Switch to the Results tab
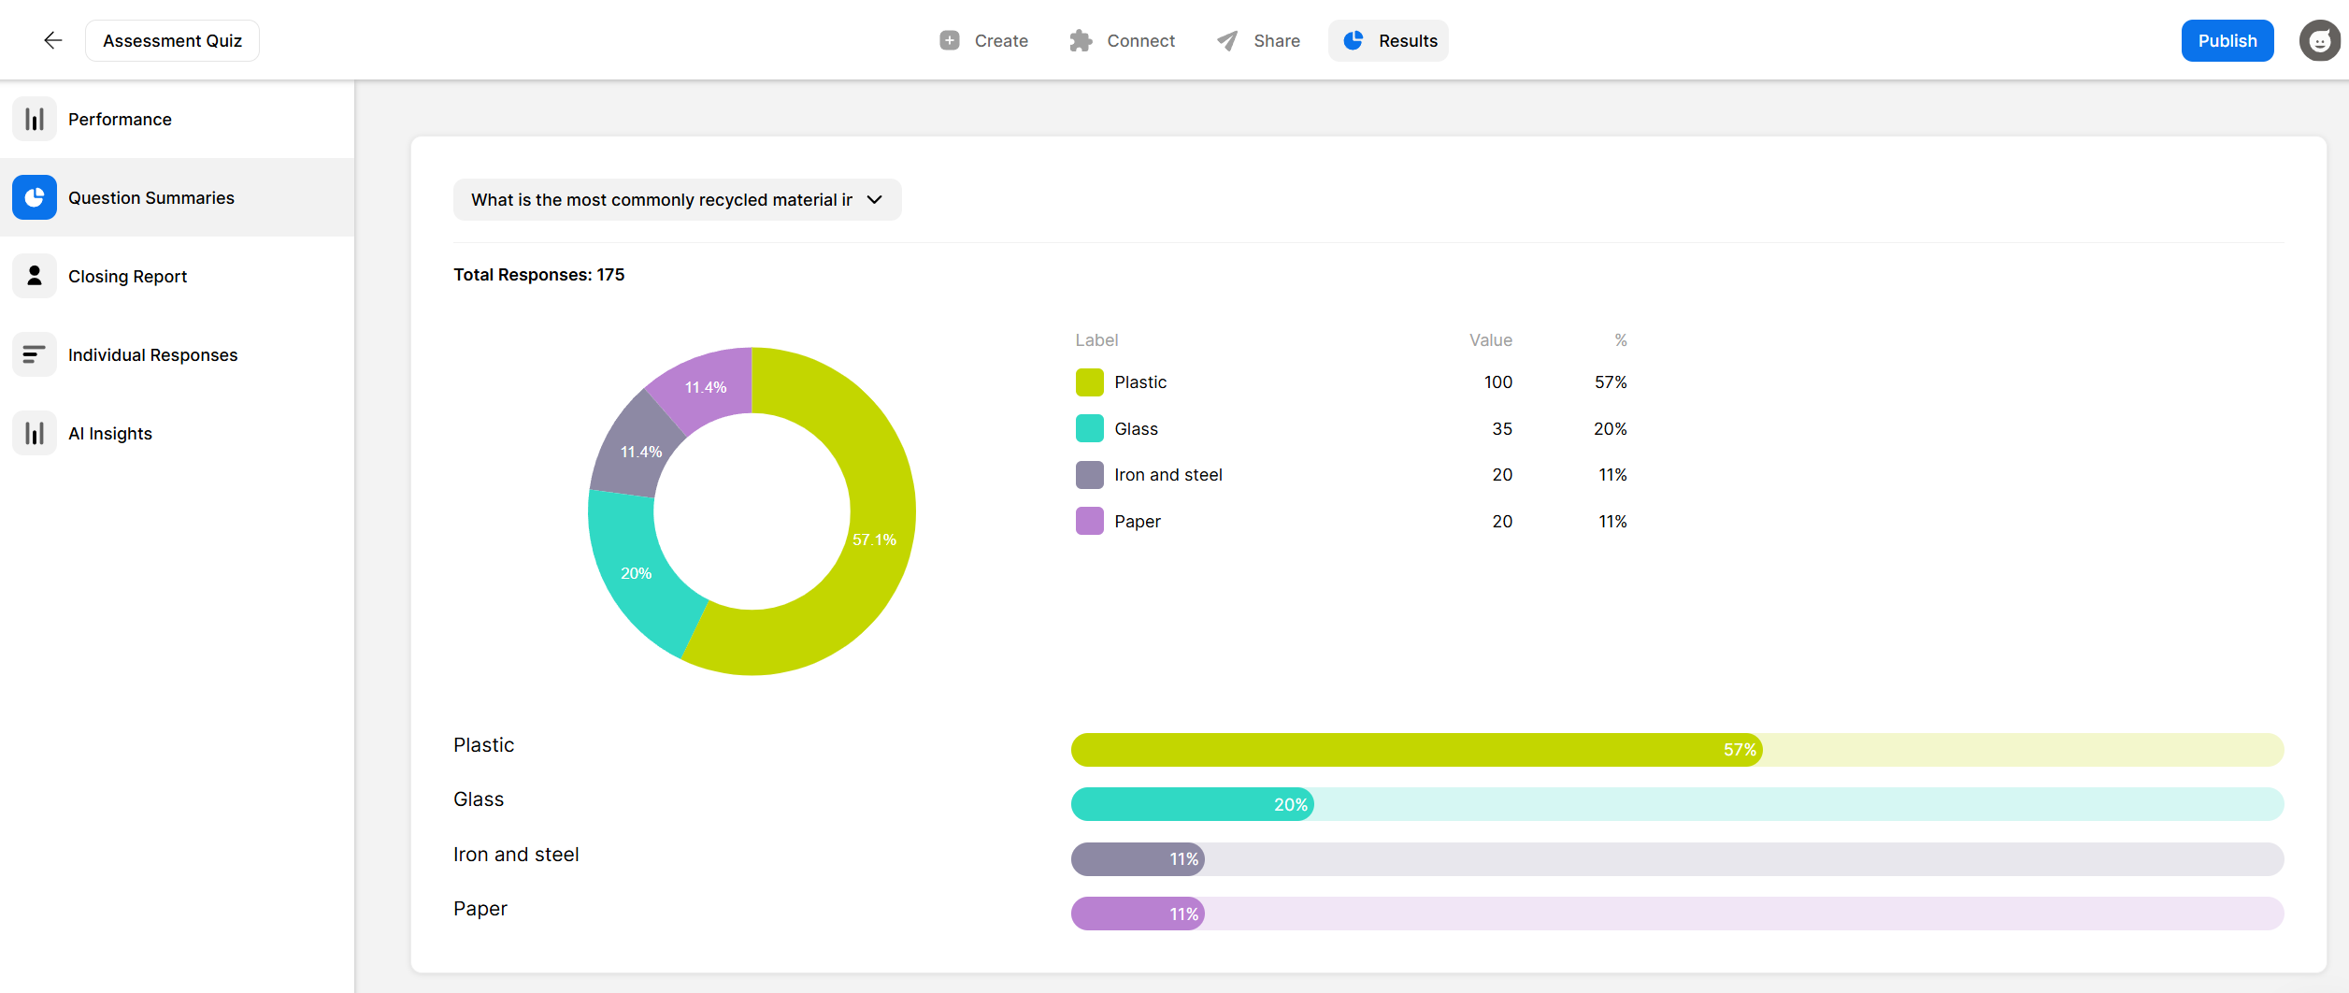This screenshot has width=2349, height=993. (1388, 40)
